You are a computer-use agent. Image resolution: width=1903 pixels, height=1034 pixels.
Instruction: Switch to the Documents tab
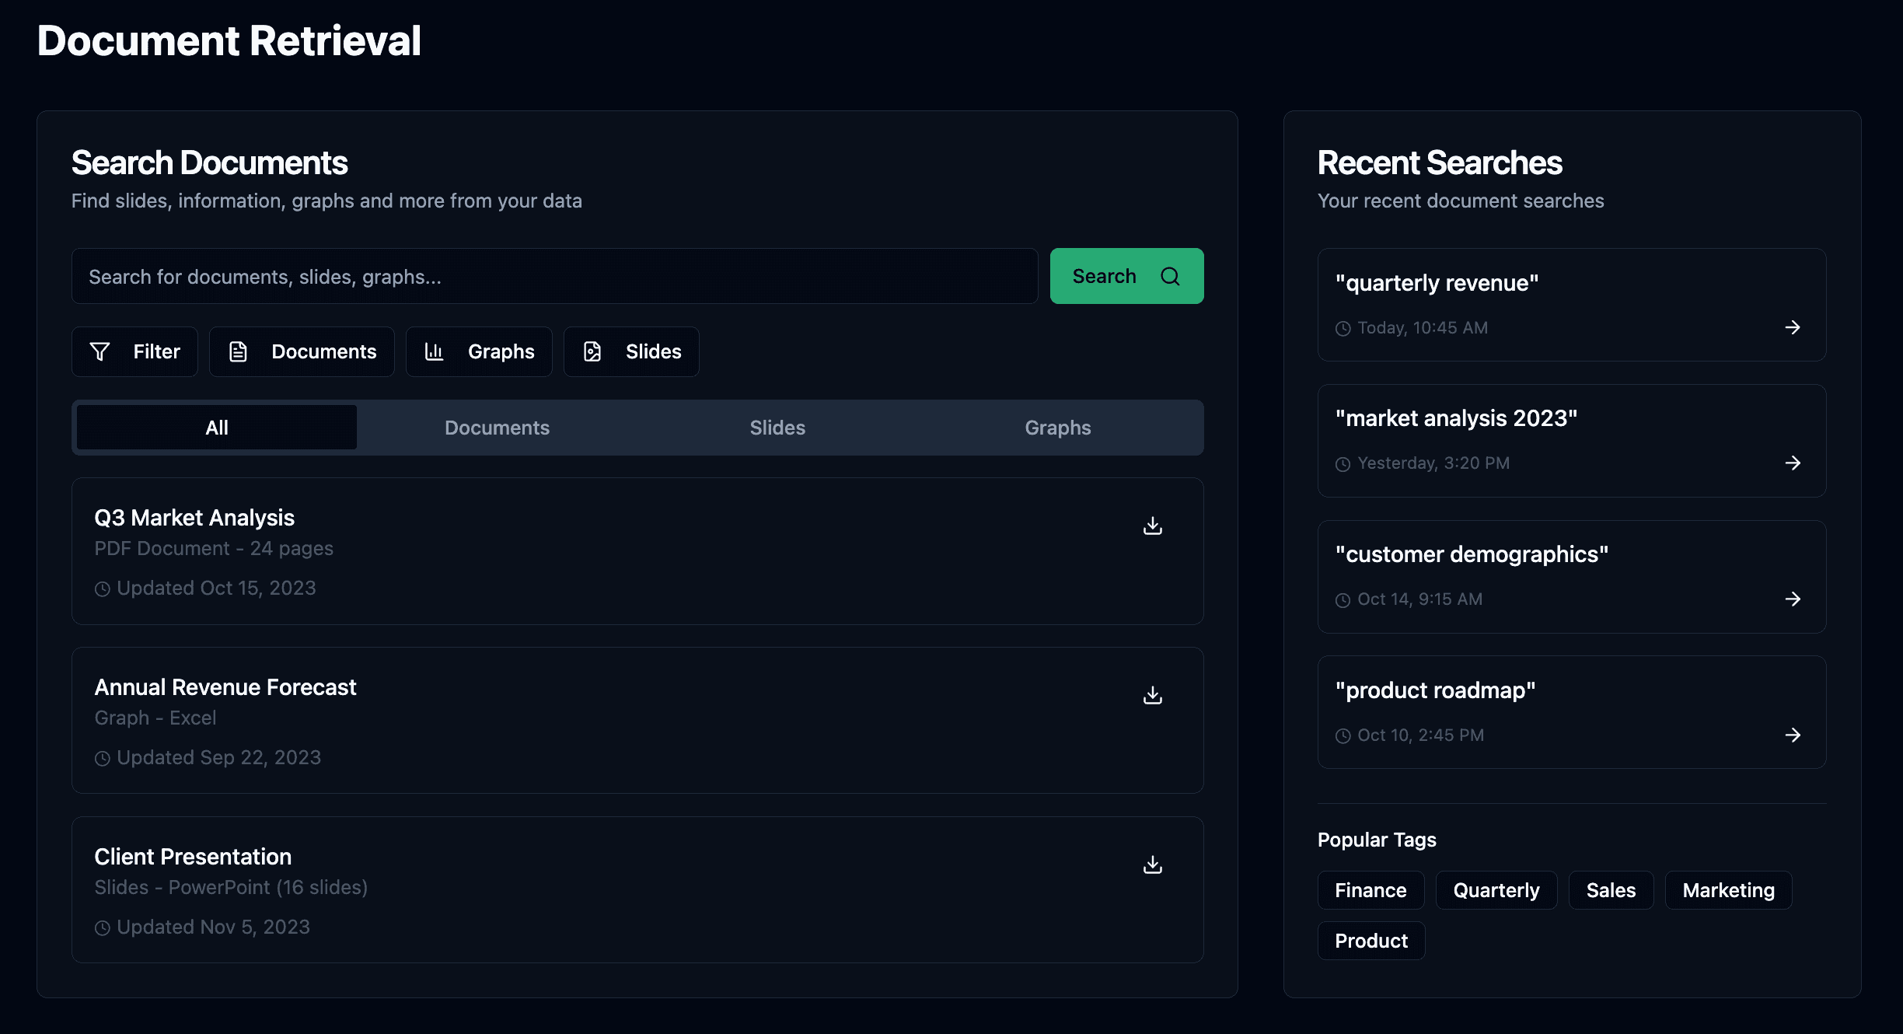[497, 428]
